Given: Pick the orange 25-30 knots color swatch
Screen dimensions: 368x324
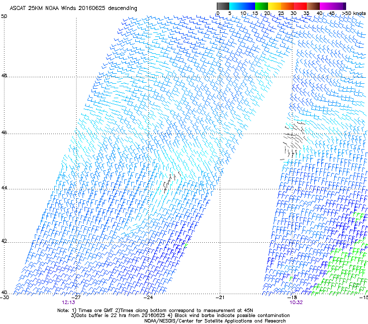Looking at the screenshot, I should click(287, 6).
